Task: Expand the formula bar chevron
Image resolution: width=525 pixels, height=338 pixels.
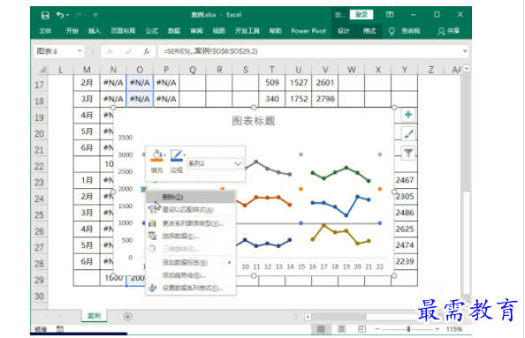Action: point(465,51)
